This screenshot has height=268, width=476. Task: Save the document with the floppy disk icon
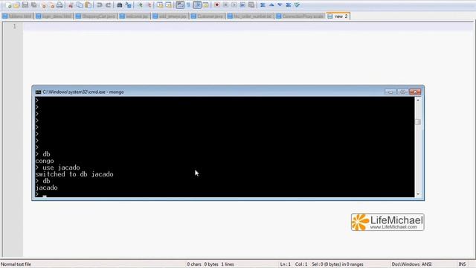coord(25,5)
